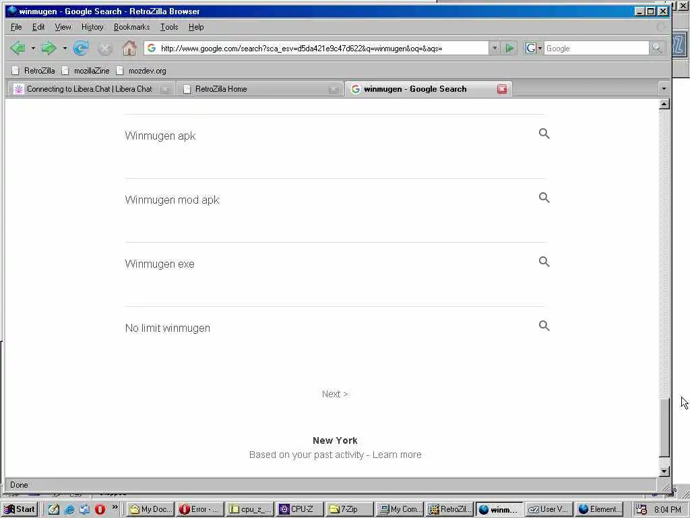Open the mozillaZine bookmark
The image size is (690, 518).
(86, 70)
